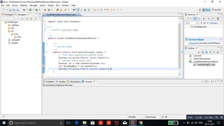Switch to the Problems tab

[49, 82]
